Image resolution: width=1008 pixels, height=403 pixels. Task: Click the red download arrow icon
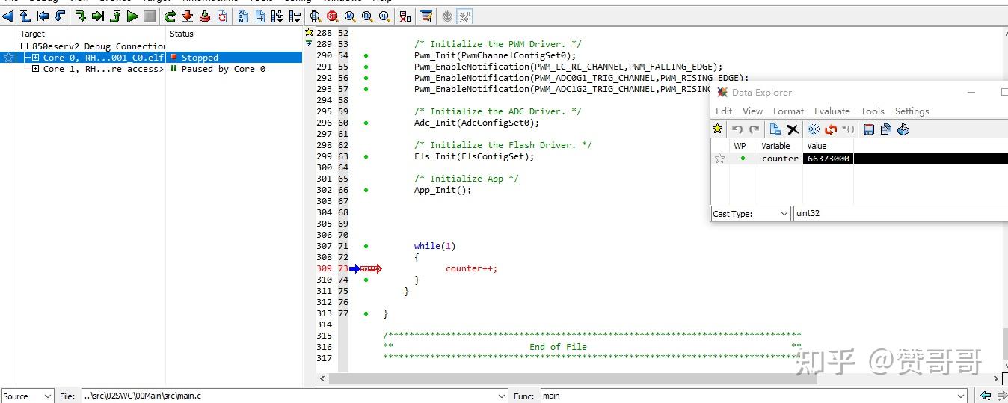(x=187, y=16)
